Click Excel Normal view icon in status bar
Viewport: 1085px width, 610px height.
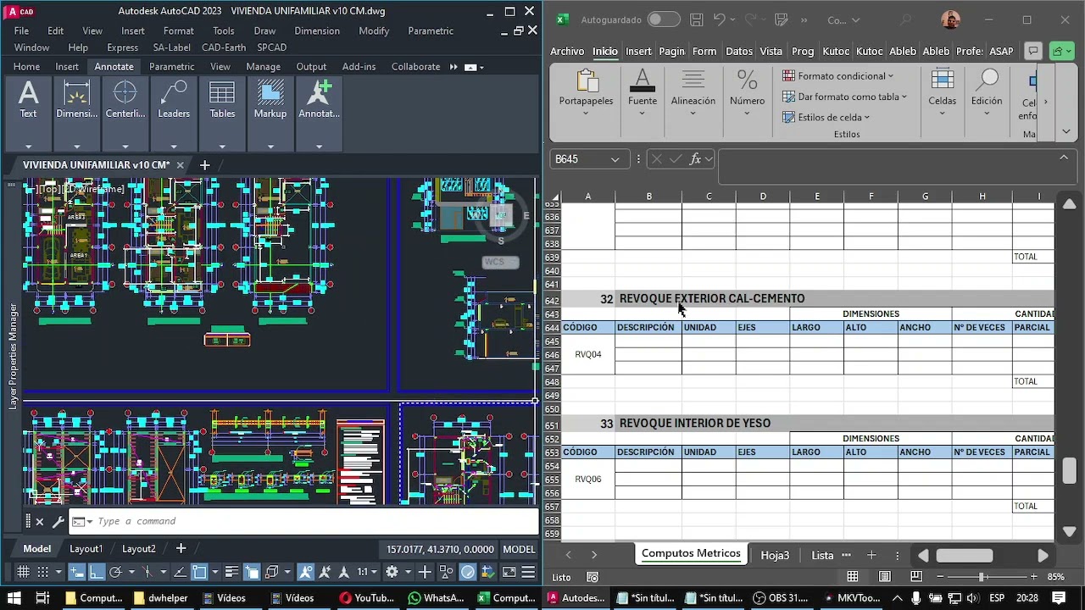(853, 577)
